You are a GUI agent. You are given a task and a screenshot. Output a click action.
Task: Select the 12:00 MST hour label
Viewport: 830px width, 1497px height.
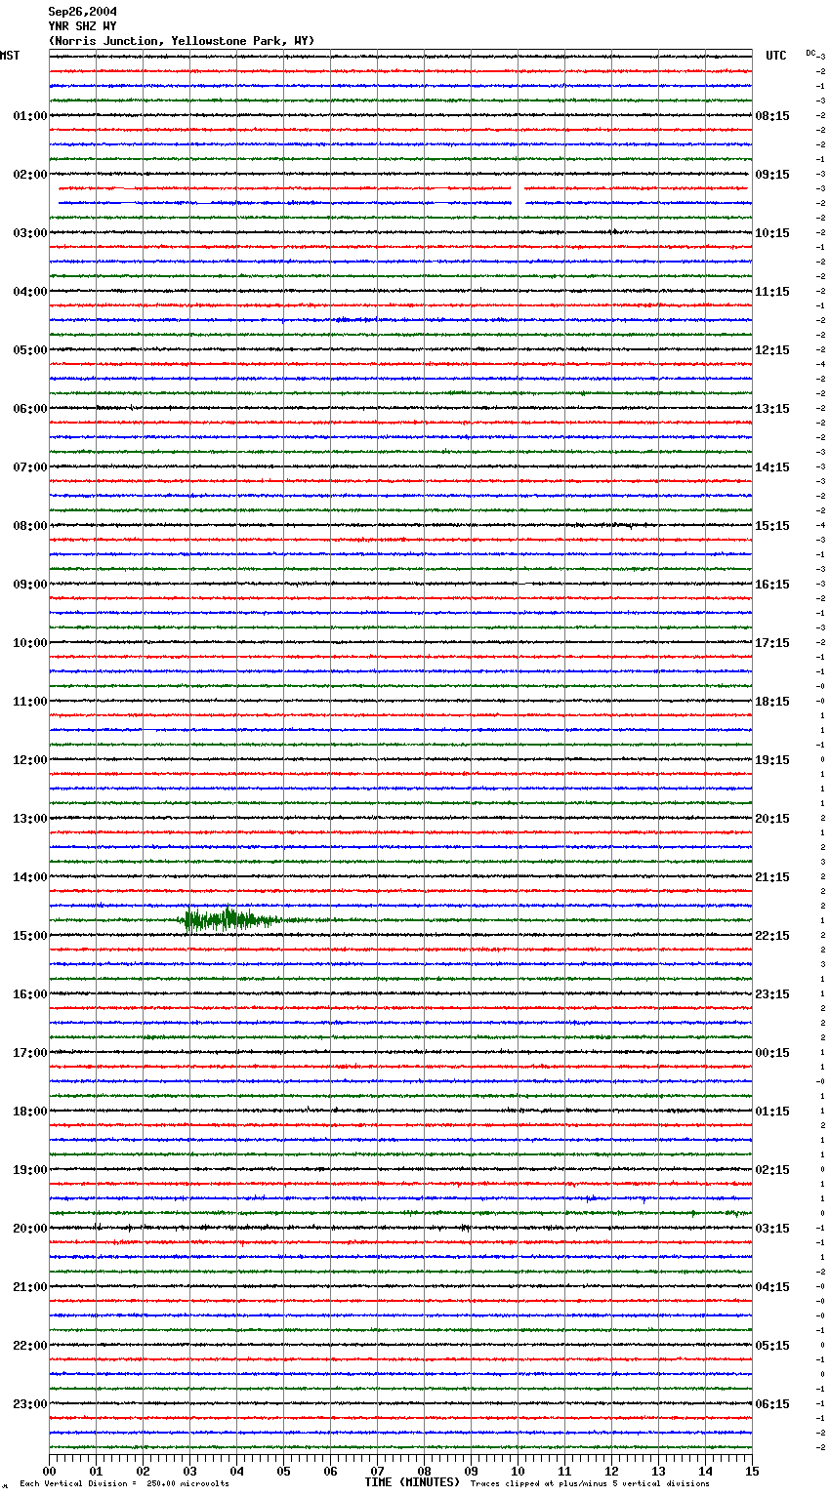click(x=30, y=760)
